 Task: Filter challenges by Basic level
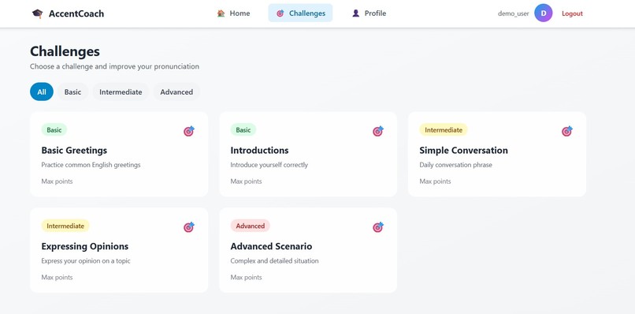click(73, 92)
